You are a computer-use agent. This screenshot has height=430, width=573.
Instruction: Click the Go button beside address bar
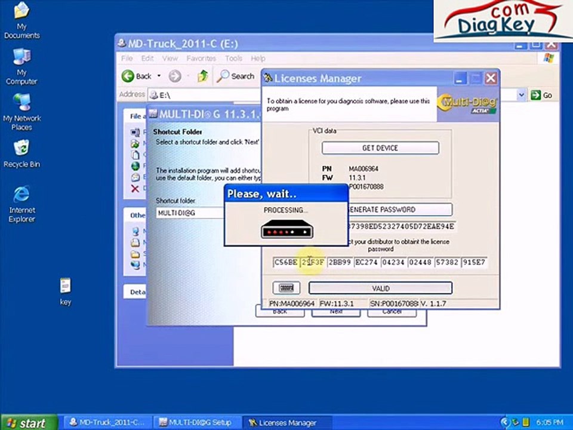click(x=541, y=95)
